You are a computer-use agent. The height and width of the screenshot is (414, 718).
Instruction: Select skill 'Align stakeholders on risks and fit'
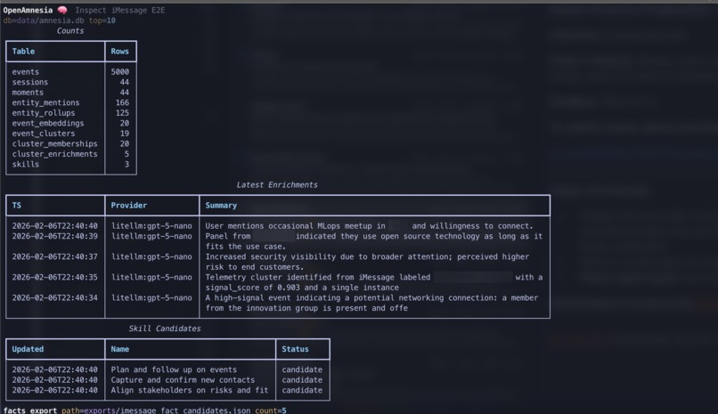coord(190,390)
